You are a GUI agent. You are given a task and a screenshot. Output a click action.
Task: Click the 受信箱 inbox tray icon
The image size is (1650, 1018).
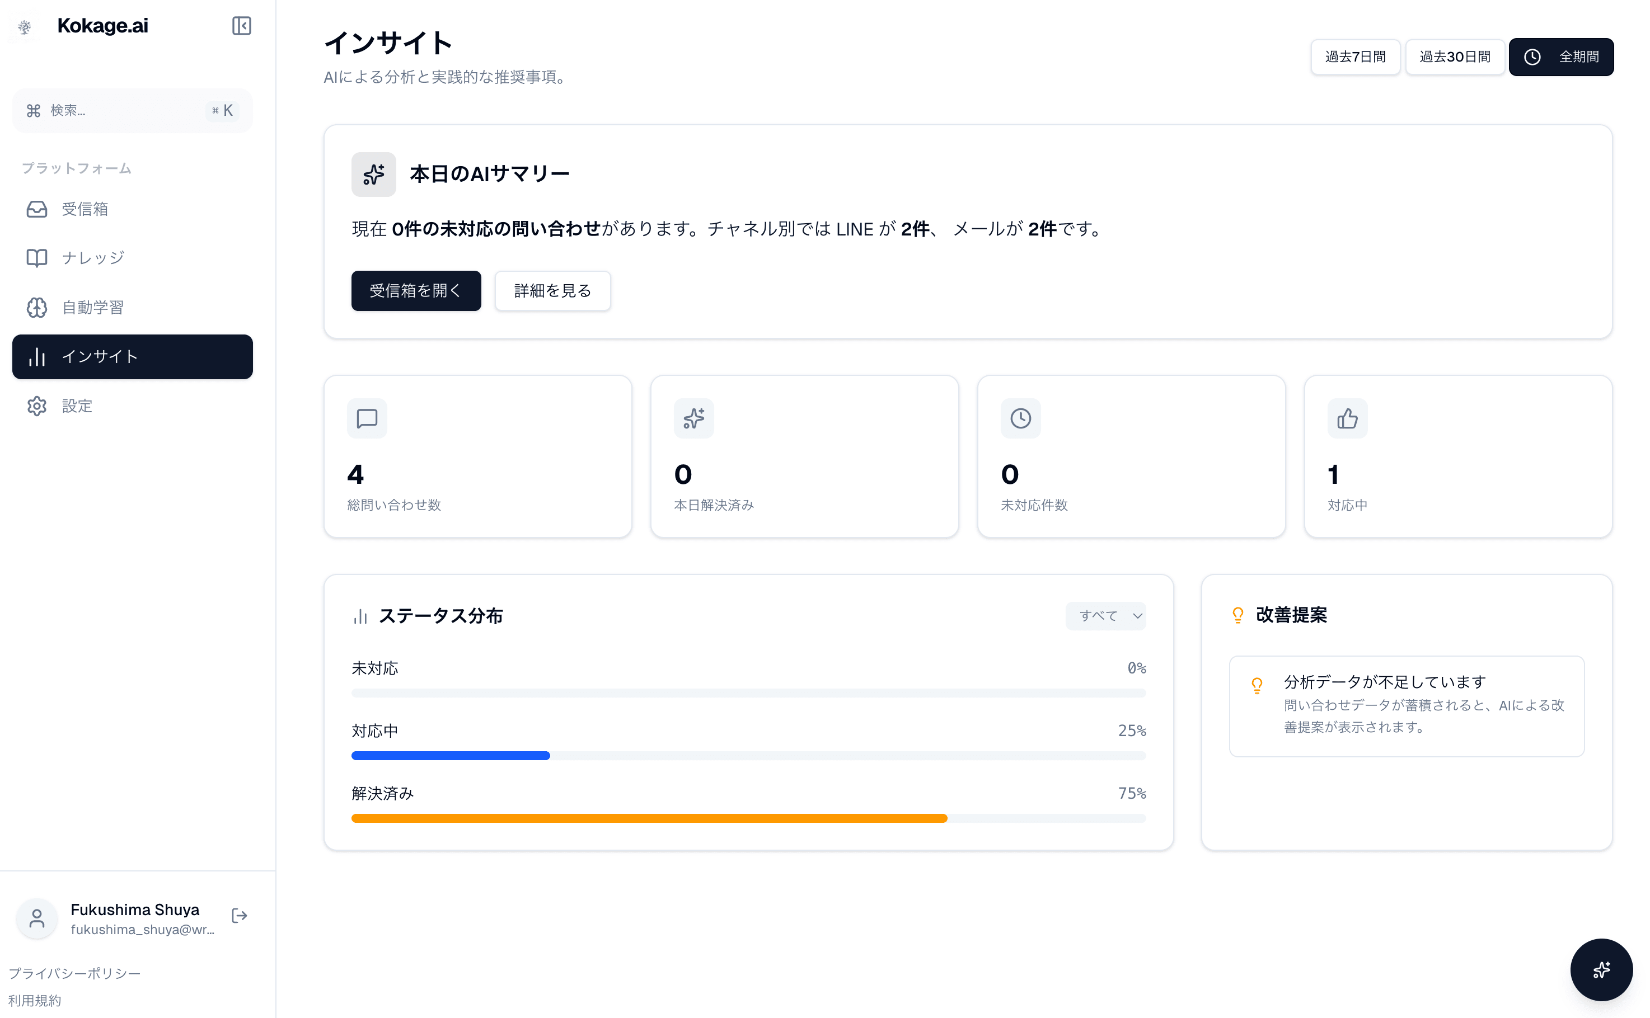(x=37, y=209)
